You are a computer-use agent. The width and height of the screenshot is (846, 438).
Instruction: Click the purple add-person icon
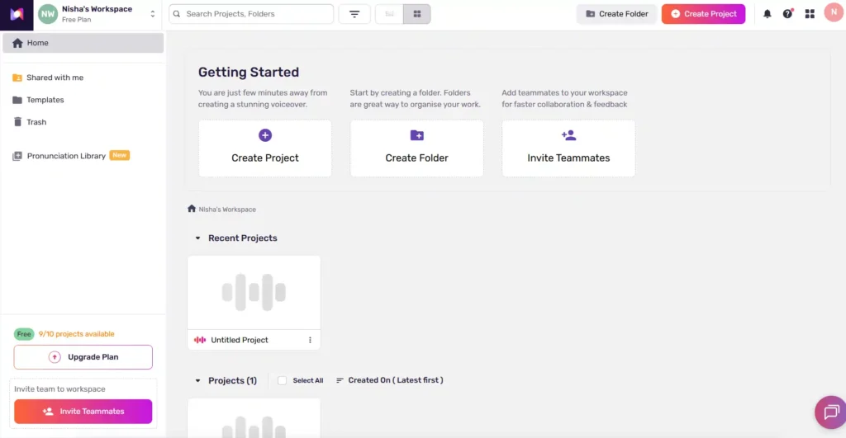568,135
